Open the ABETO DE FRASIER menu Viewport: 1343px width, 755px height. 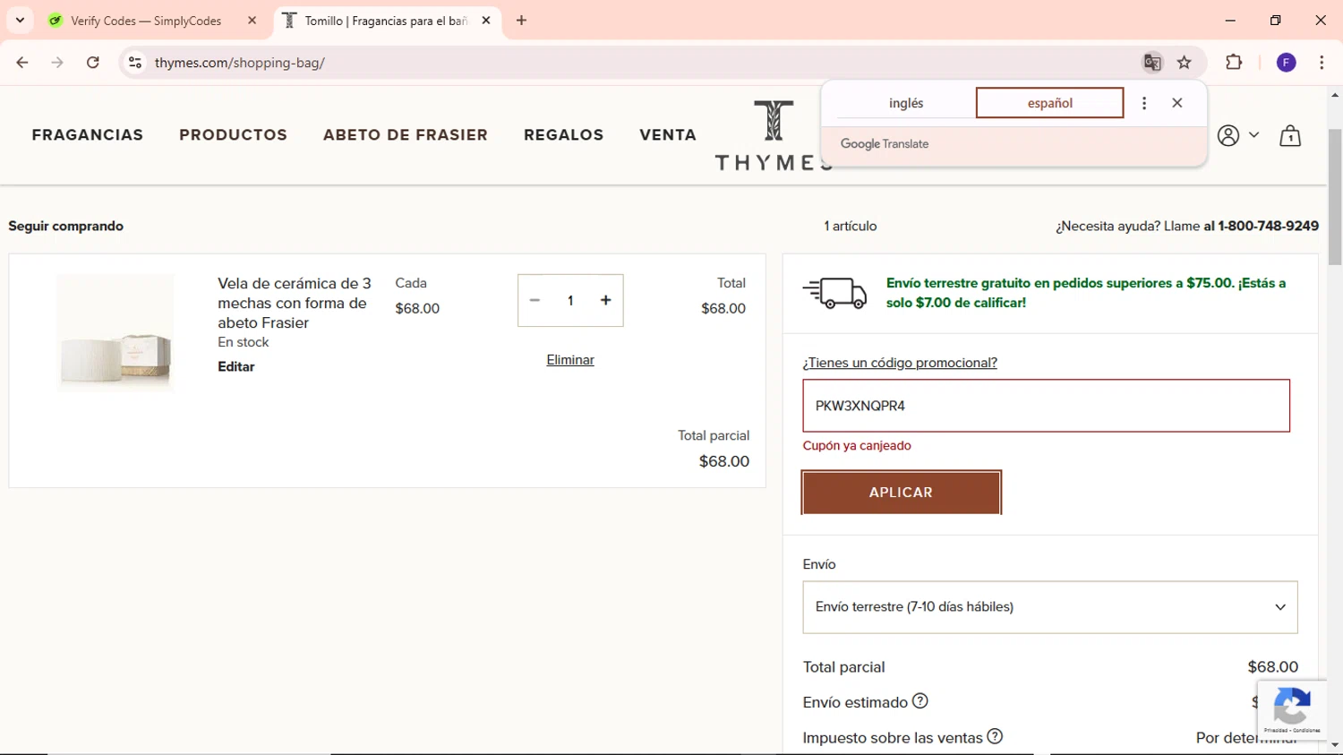coord(406,135)
